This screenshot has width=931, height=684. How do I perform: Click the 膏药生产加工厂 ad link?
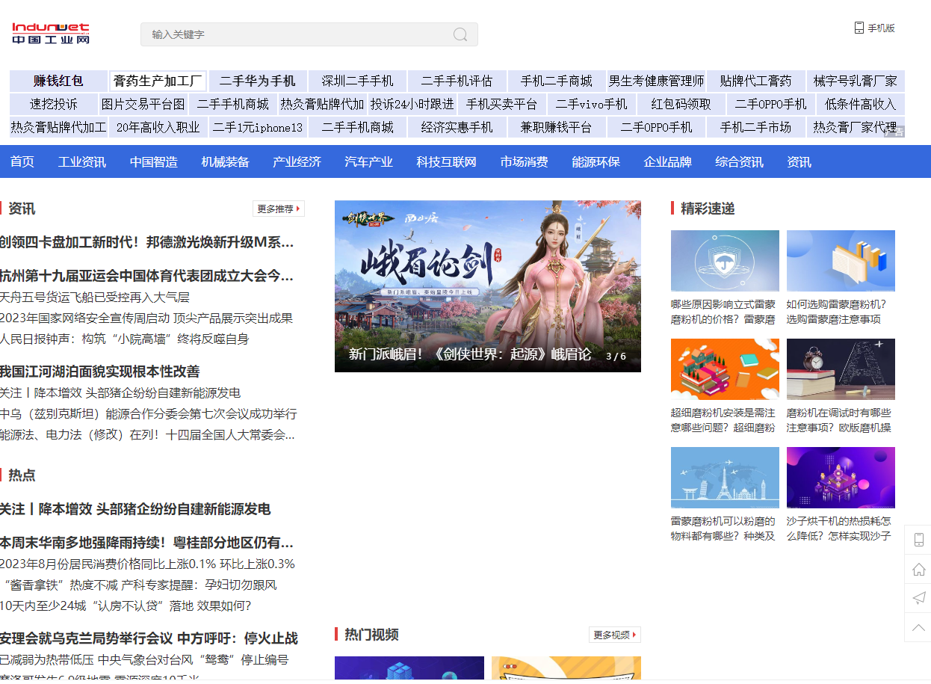tap(158, 81)
